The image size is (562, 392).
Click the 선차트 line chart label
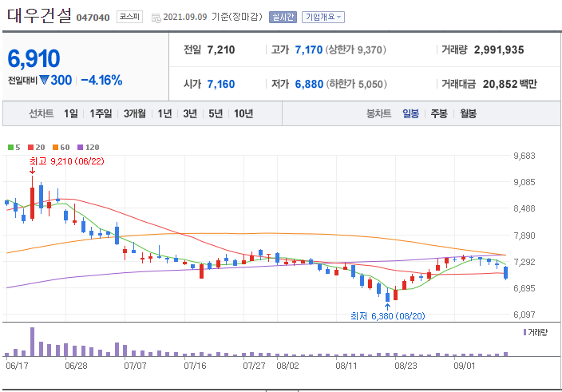(x=42, y=113)
